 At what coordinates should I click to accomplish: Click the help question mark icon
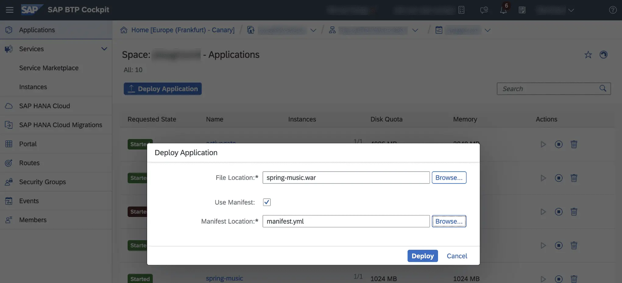tap(613, 10)
